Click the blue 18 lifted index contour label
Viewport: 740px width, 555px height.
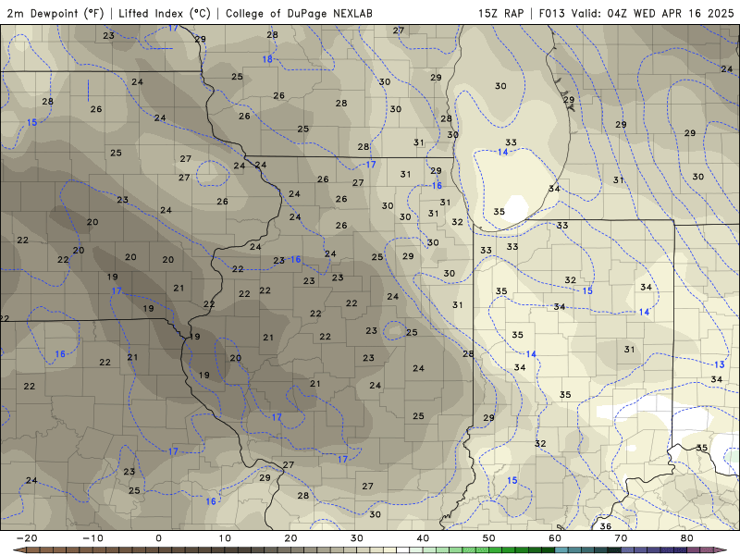[x=267, y=59]
